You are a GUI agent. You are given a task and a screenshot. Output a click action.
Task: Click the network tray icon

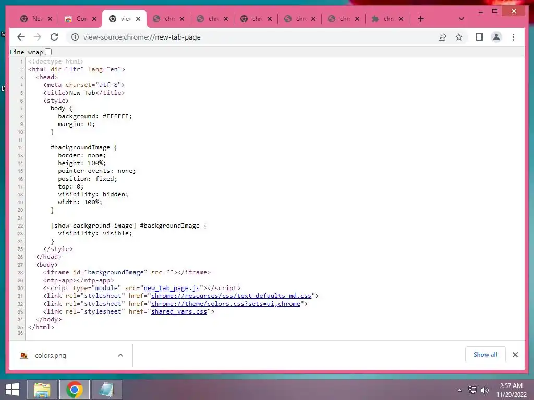pos(472,390)
